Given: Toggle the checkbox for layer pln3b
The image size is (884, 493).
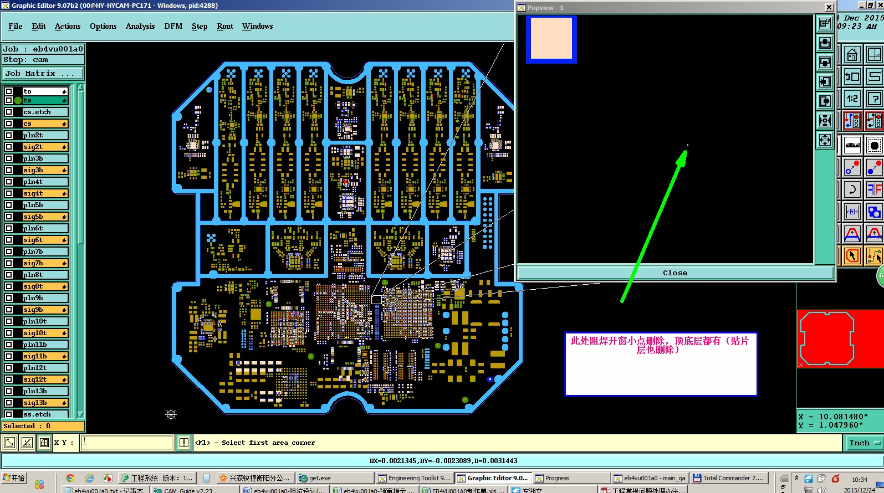Looking at the screenshot, I should (x=9, y=158).
